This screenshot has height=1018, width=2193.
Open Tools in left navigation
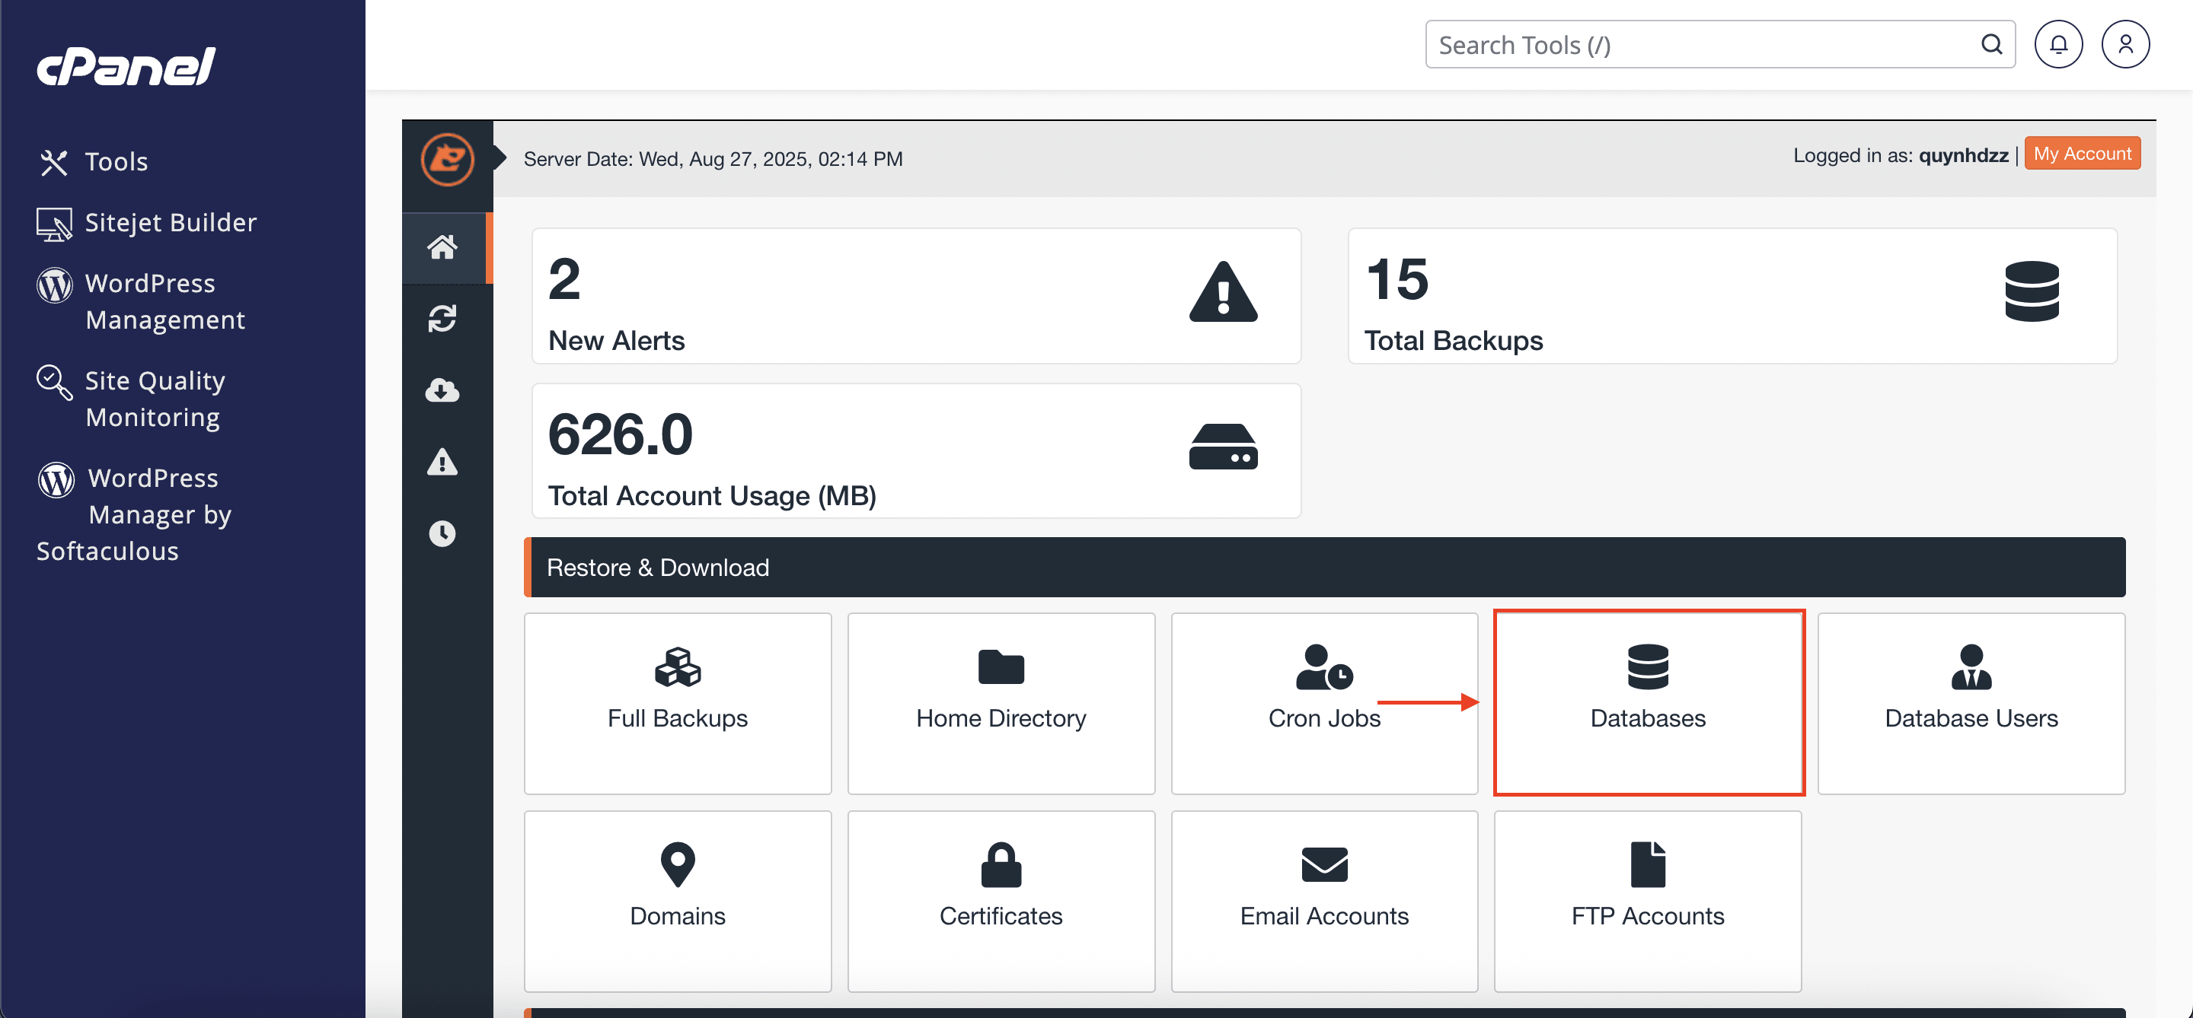pos(116,161)
